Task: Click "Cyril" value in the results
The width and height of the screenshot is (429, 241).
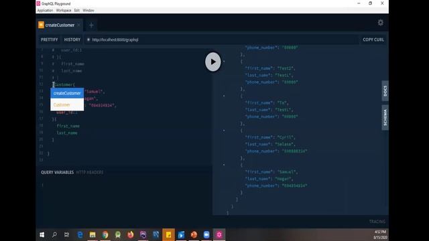Action: coord(286,137)
